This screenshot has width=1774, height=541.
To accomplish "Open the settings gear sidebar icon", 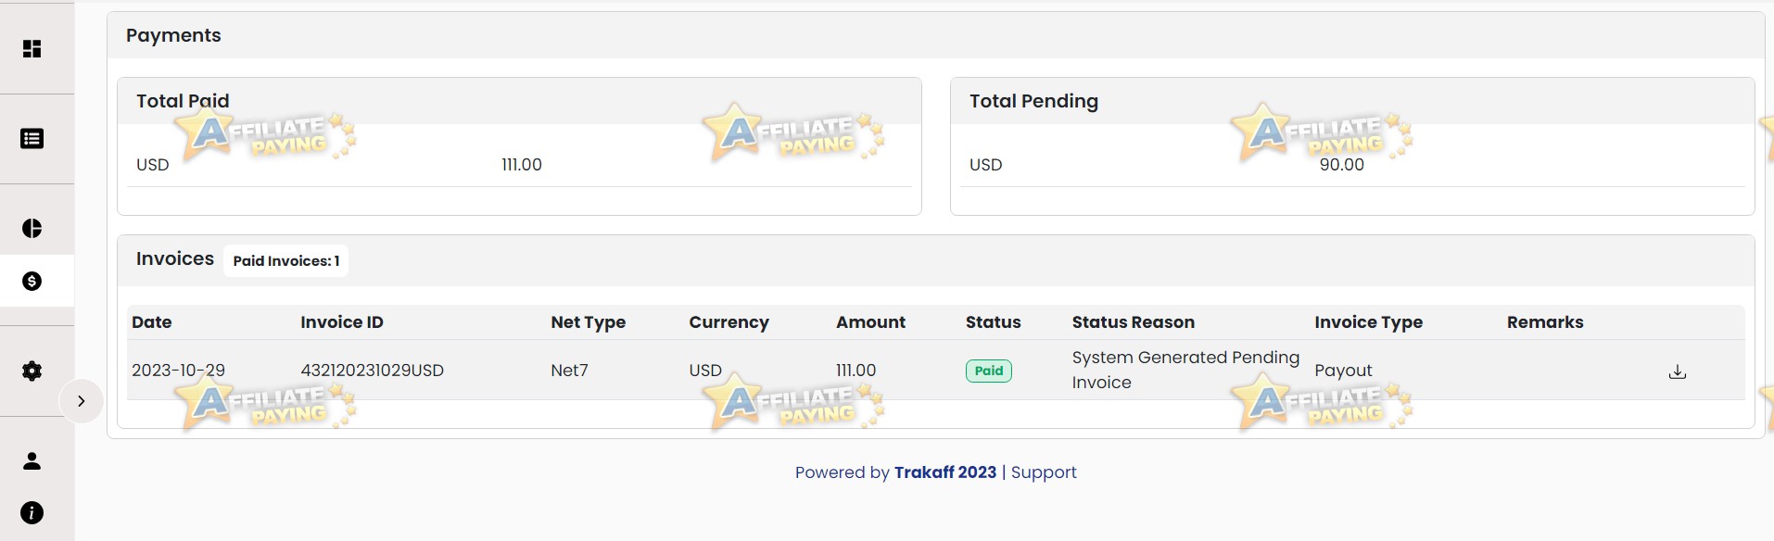I will pyautogui.click(x=32, y=371).
